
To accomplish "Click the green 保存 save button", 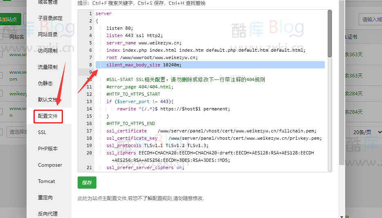I will [87, 183].
